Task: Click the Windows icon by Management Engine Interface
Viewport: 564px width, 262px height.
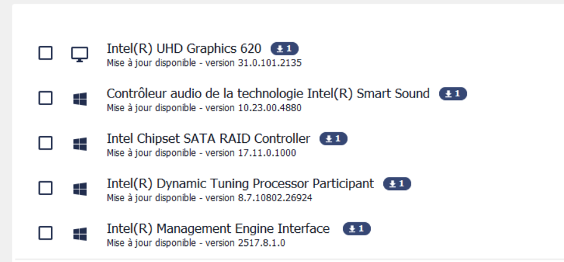Action: coord(80,234)
